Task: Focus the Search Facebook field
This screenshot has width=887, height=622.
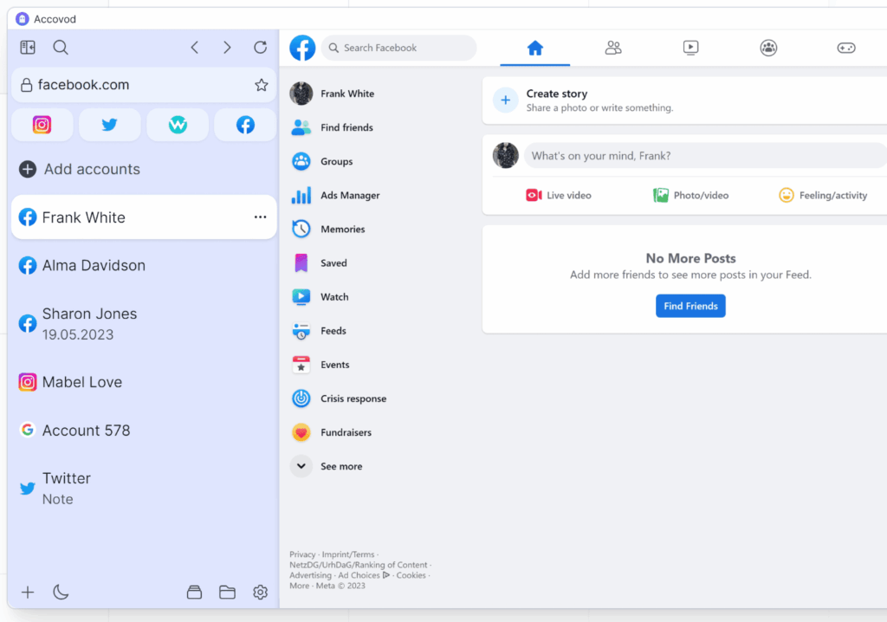Action: [398, 48]
